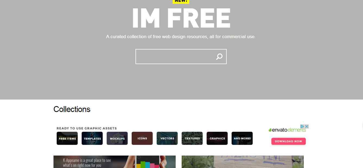This screenshot has width=363, height=168.
Task: Click the DOWNLOAD NOW button
Action: coord(288,141)
